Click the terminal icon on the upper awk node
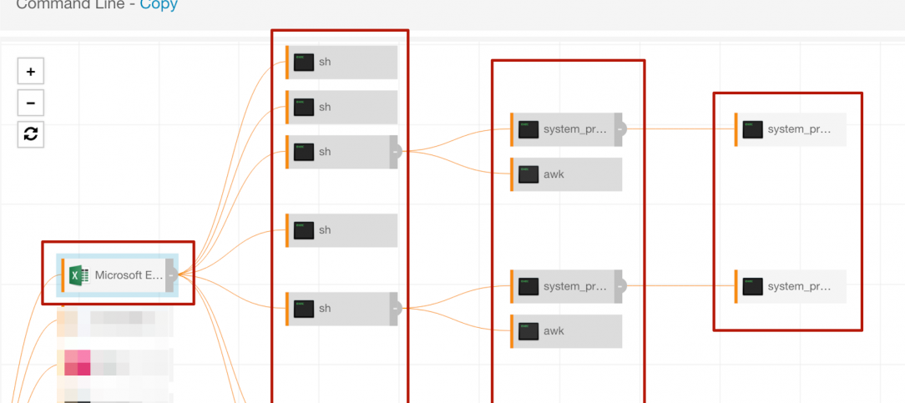The image size is (905, 403). [x=528, y=174]
